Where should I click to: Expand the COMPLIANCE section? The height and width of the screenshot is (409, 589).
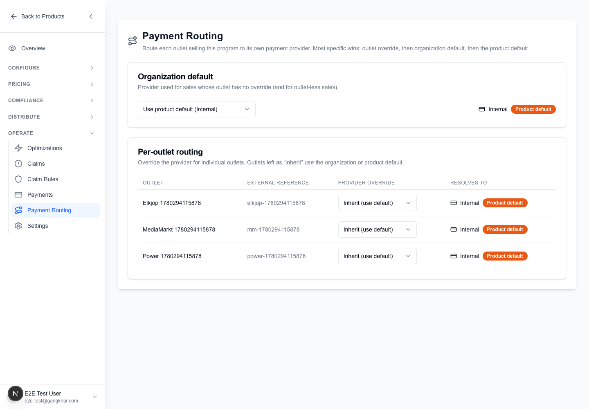(x=52, y=101)
